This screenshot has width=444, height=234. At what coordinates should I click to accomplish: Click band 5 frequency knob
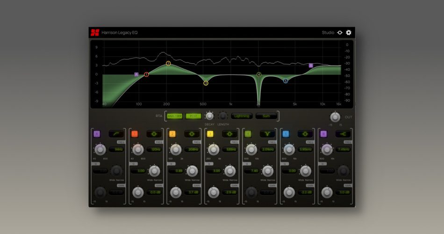(289, 149)
